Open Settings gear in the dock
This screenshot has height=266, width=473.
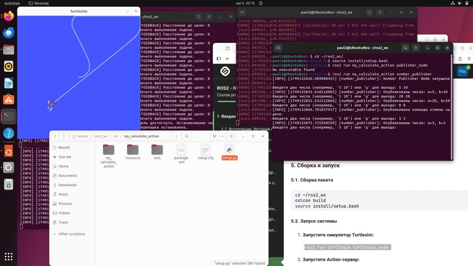pyautogui.click(x=9, y=167)
